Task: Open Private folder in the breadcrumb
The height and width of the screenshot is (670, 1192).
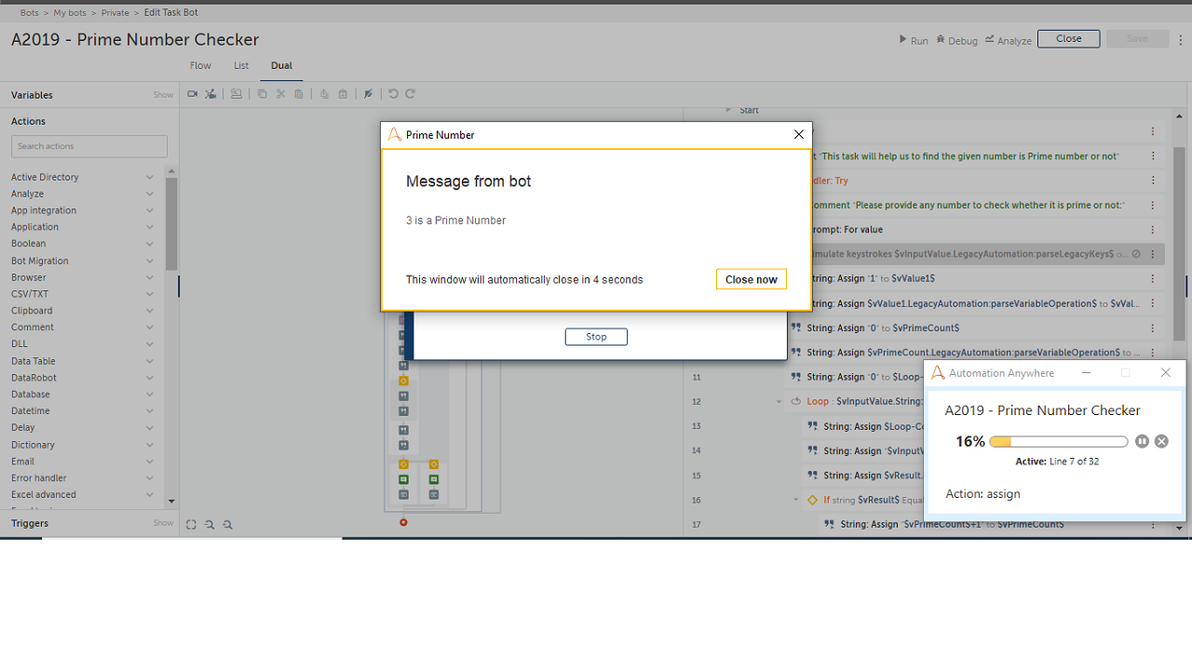Action: [x=115, y=13]
